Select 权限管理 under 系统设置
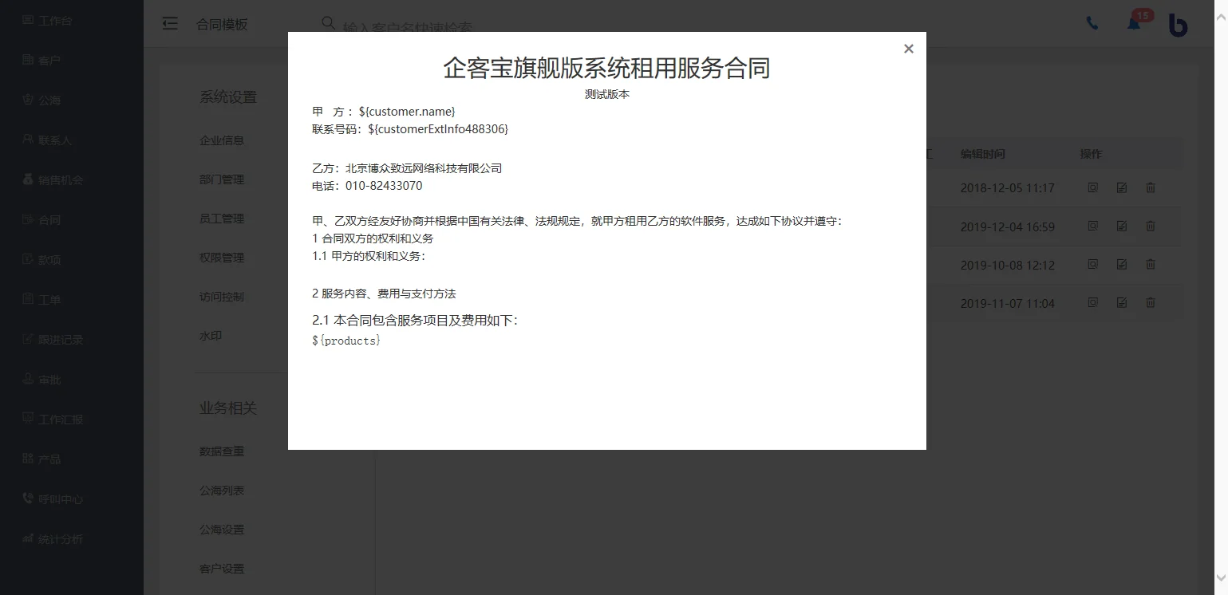Image resolution: width=1228 pixels, height=595 pixels. click(222, 258)
